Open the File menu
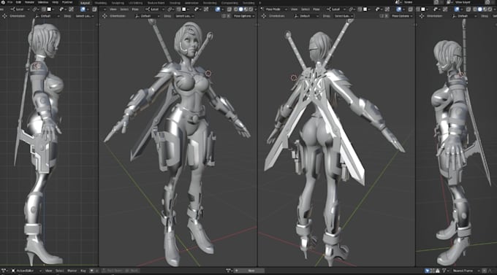This screenshot has height=275, width=497. coord(10,2)
